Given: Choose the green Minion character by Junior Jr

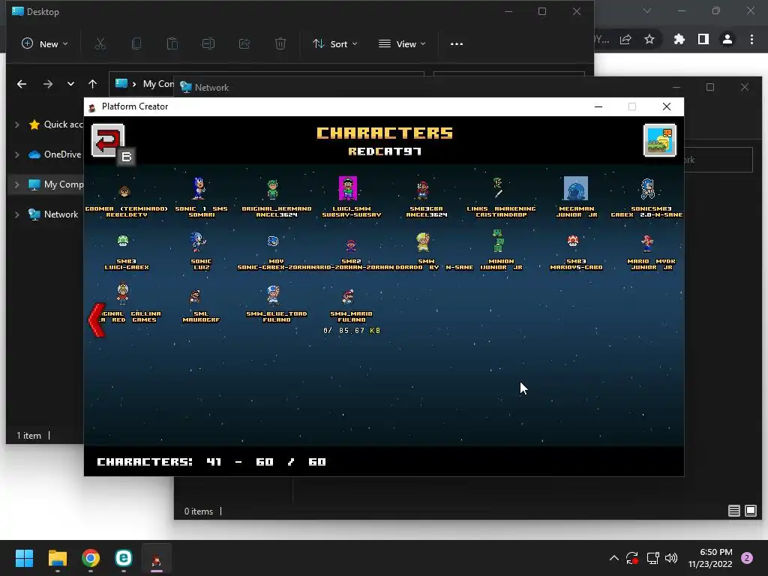Looking at the screenshot, I should click(x=498, y=241).
